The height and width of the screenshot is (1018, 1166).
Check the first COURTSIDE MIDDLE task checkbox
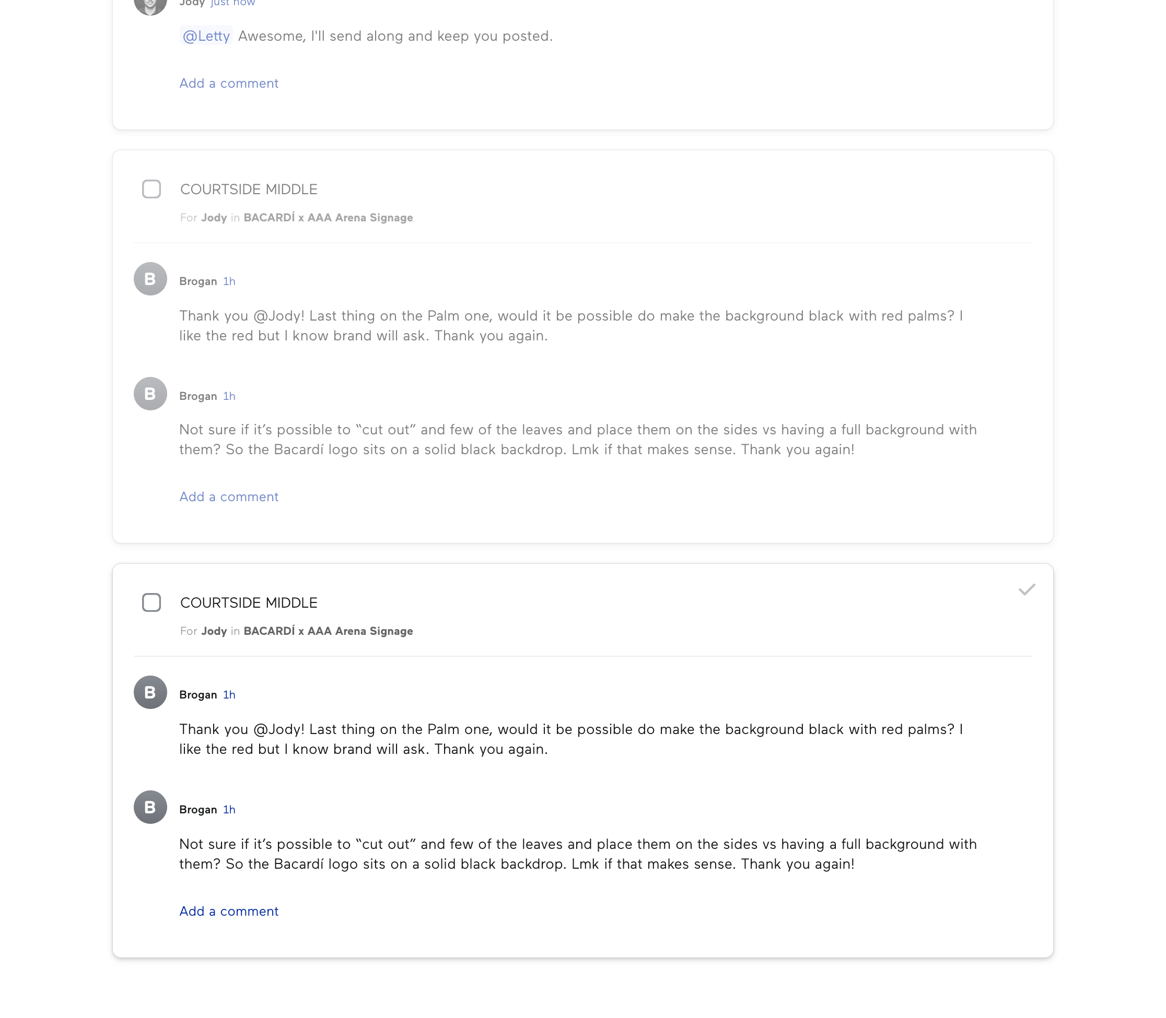click(x=151, y=189)
